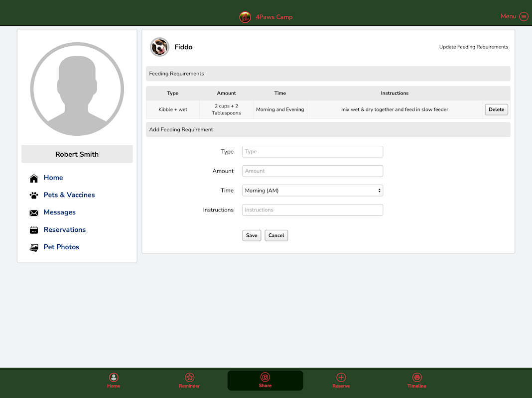
Task: Focus the Type input field
Action: coord(312,151)
